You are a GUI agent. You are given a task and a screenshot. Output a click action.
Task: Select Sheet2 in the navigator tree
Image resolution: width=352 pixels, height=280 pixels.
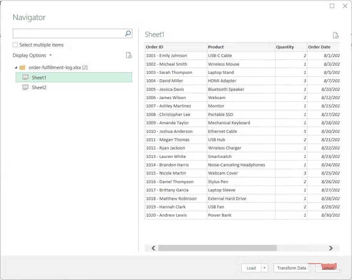pos(39,87)
